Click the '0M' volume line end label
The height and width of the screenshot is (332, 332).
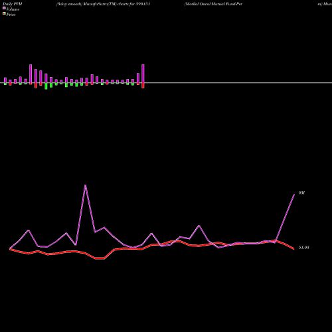pyautogui.click(x=301, y=193)
